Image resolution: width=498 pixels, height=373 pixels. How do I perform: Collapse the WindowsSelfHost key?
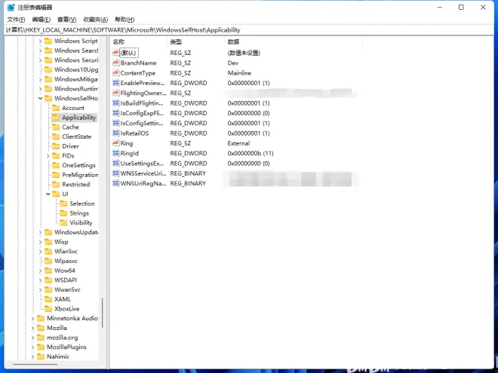(x=40, y=98)
